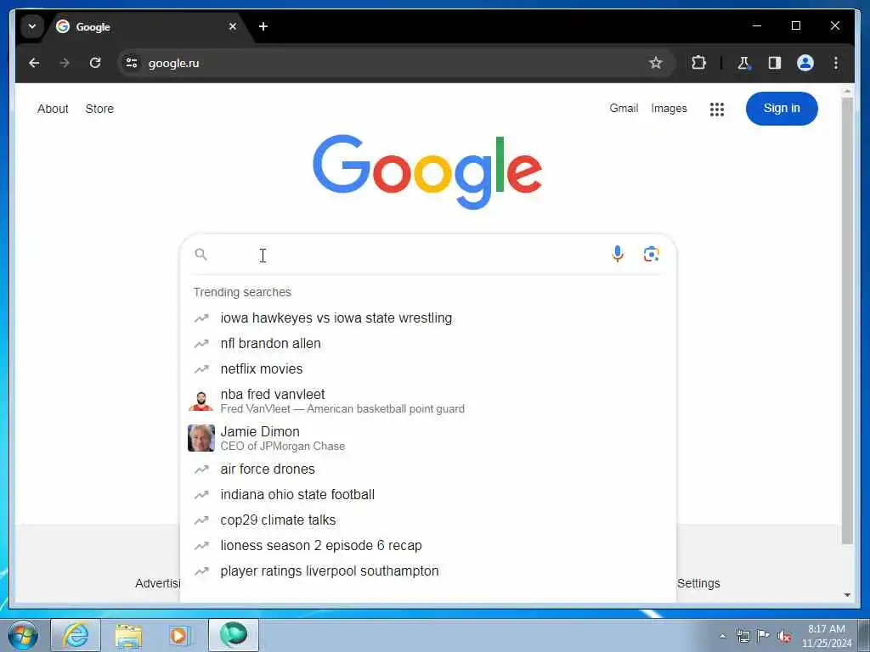The height and width of the screenshot is (652, 870).
Task: Click the Google logo
Action: (427, 171)
